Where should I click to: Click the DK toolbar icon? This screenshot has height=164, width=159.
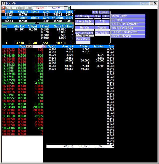[31, 8]
